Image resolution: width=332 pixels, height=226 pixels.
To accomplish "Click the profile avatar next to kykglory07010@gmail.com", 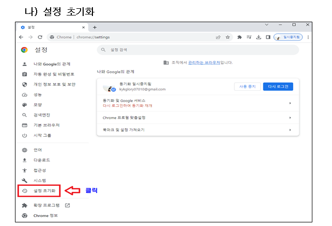I will [110, 88].
